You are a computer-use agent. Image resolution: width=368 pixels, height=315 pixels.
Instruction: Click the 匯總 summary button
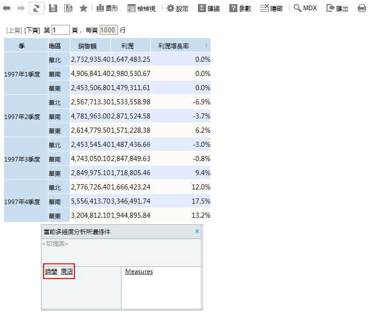click(209, 8)
